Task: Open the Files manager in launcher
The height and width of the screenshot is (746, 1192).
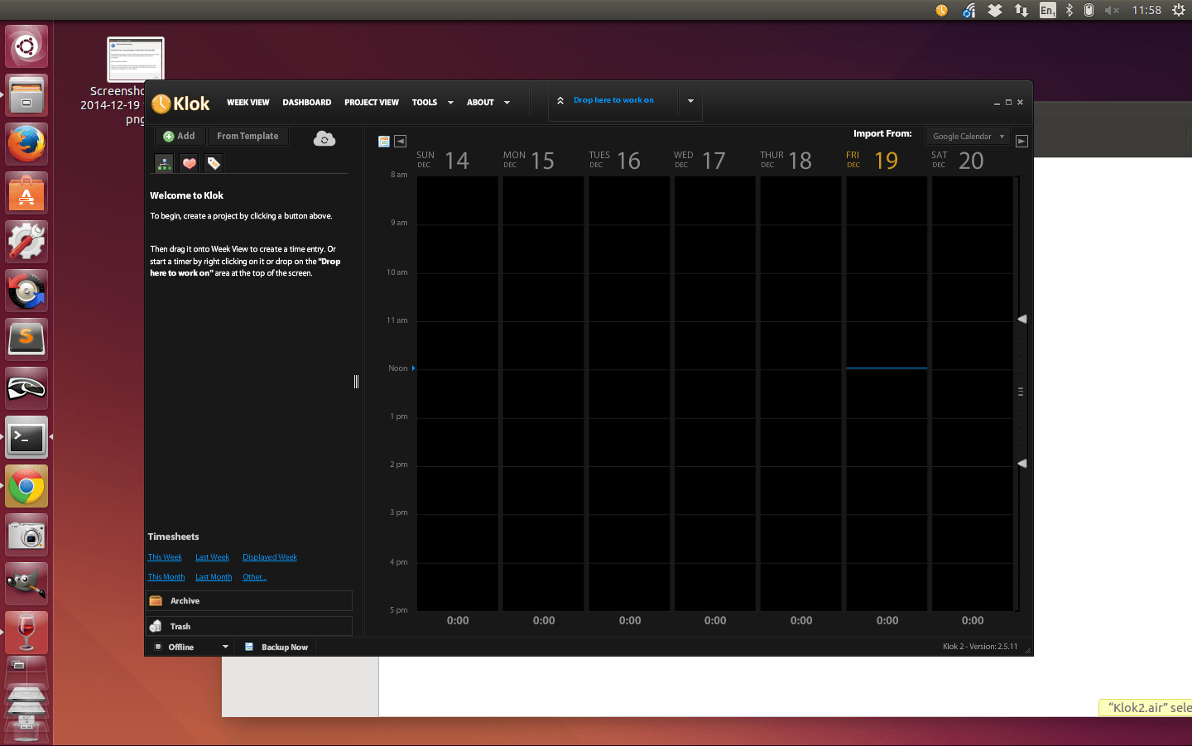Action: point(26,95)
